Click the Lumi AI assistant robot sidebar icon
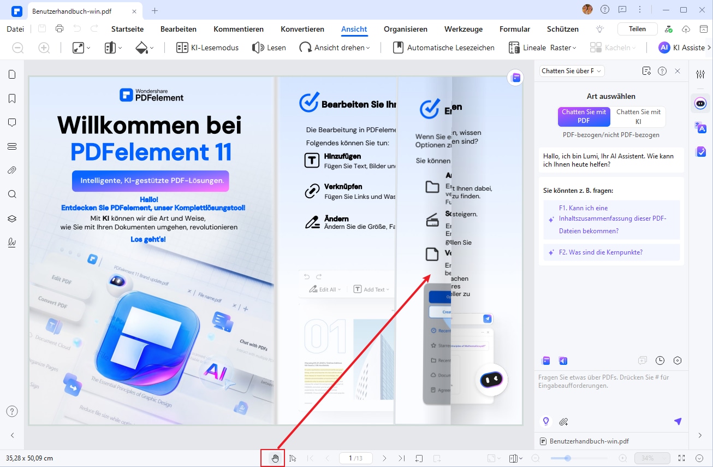The height and width of the screenshot is (467, 713). [700, 103]
